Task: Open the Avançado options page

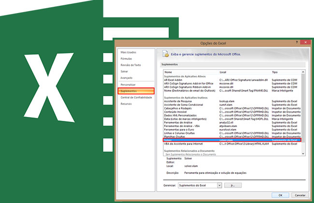Action: [x=127, y=78]
